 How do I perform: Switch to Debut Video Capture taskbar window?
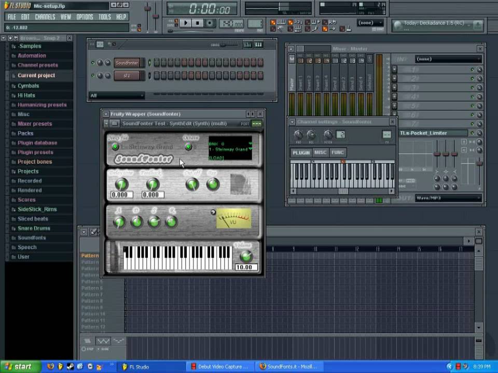point(220,367)
